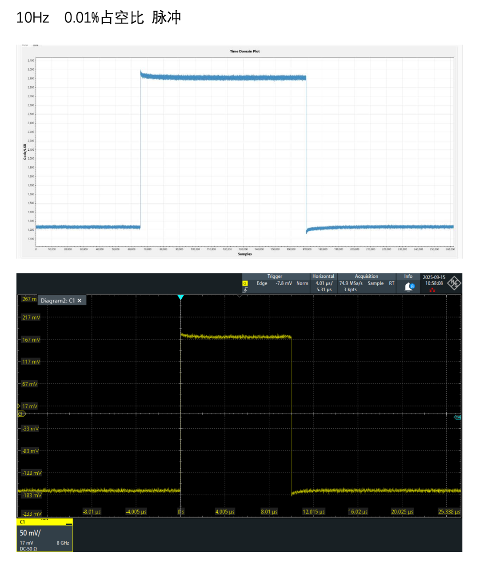Click the 3 kpts record length
480x562 pixels.
350,289
